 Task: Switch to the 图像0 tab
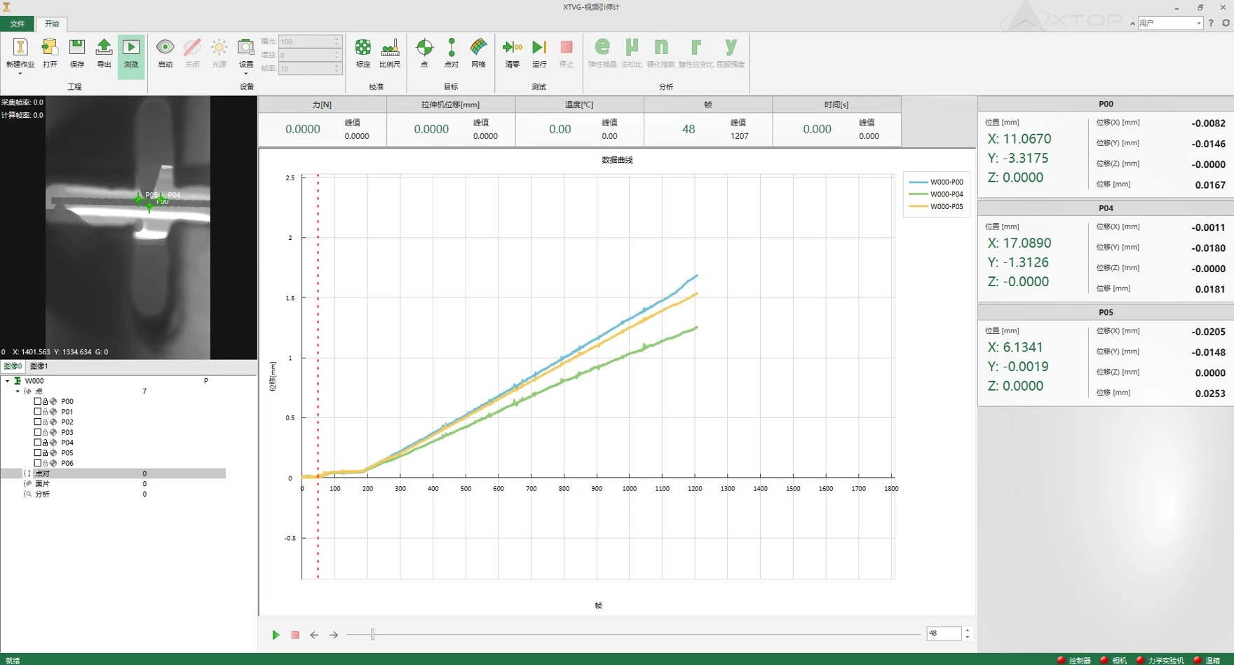click(x=13, y=366)
